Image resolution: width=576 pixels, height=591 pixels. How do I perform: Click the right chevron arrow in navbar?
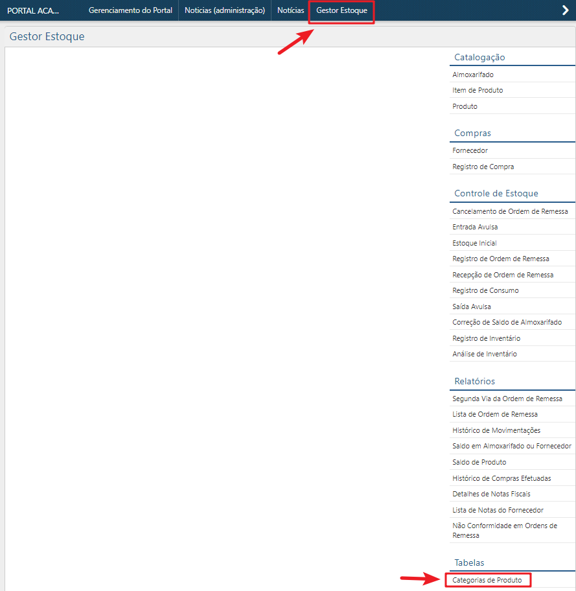(564, 10)
